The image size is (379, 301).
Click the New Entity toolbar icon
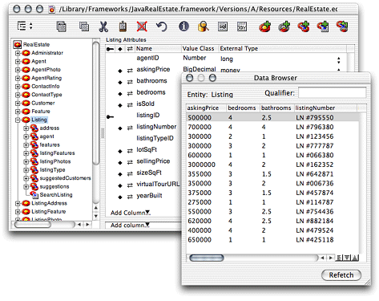264,26
